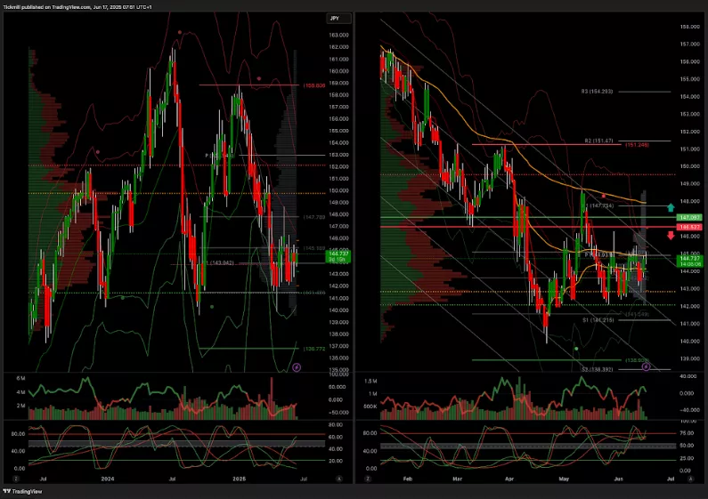Select the R2 (151.47) pivot level
The width and height of the screenshot is (708, 499).
tap(601, 141)
